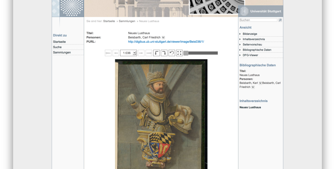
Task: Click the zoom slider handle
Action: (x=186, y=53)
